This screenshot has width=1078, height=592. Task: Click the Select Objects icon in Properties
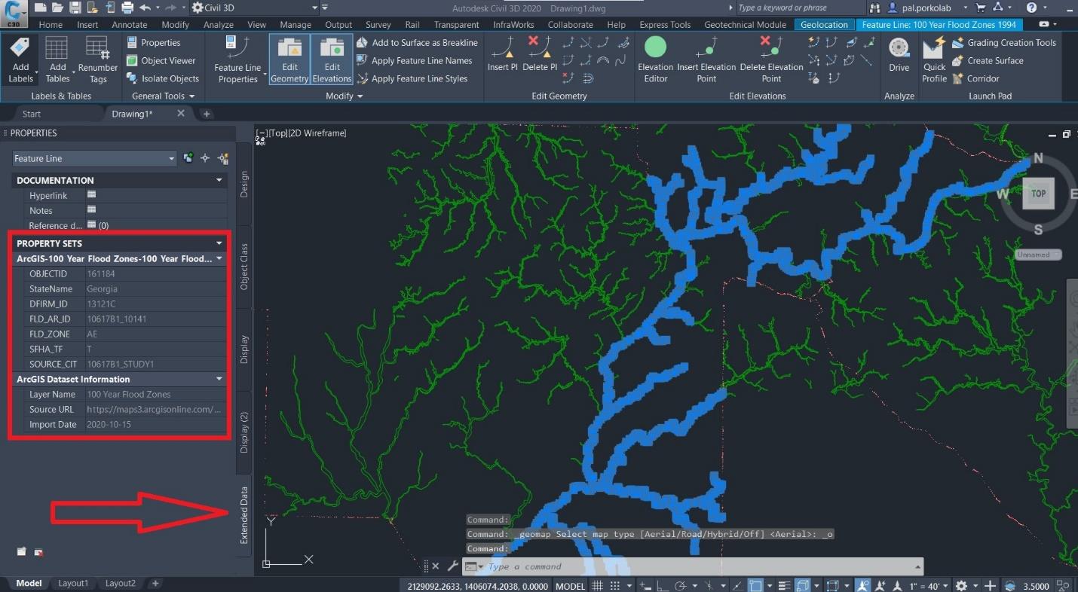point(205,158)
